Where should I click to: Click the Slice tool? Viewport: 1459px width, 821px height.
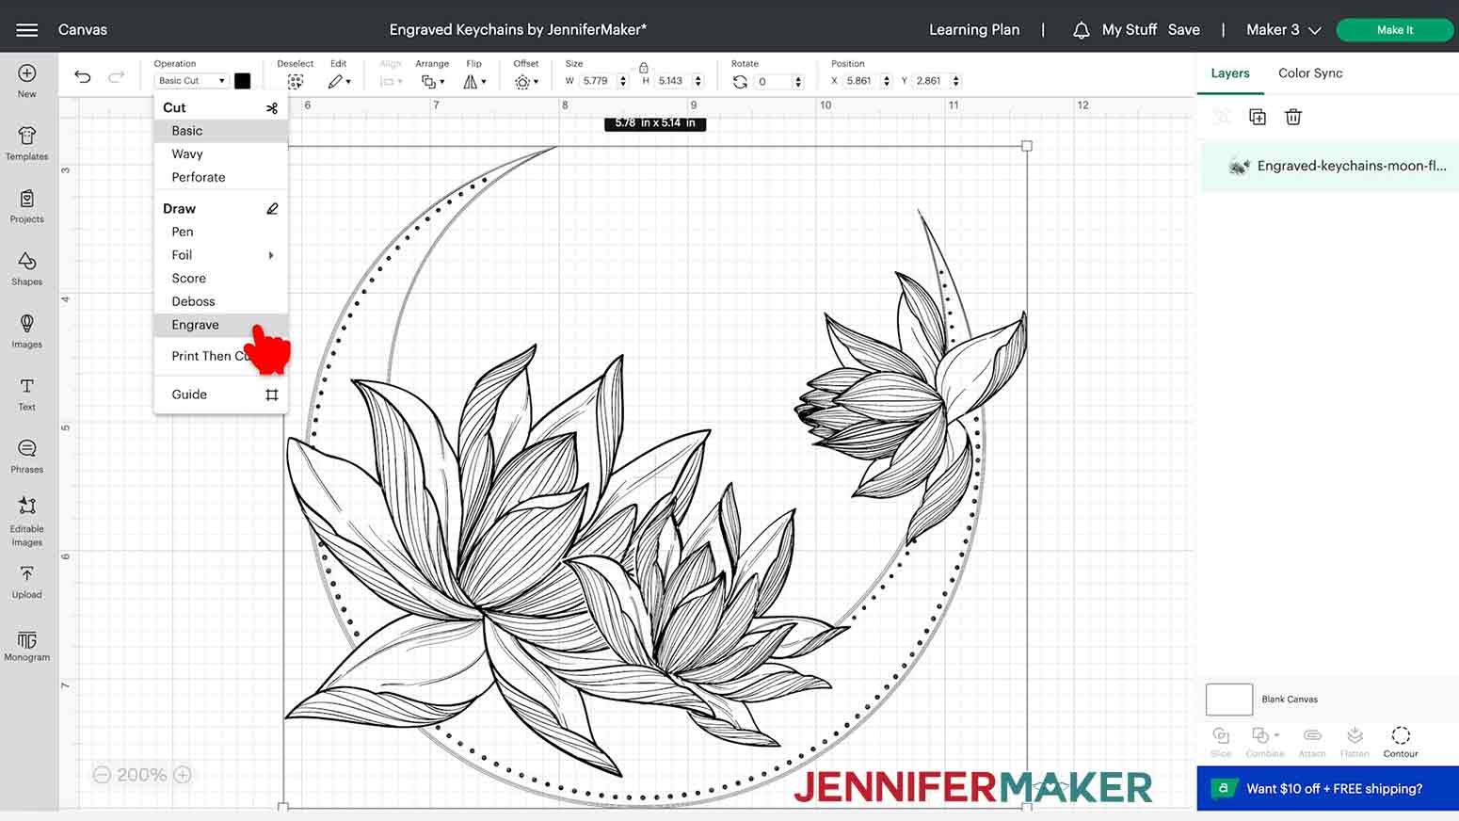(x=1221, y=742)
